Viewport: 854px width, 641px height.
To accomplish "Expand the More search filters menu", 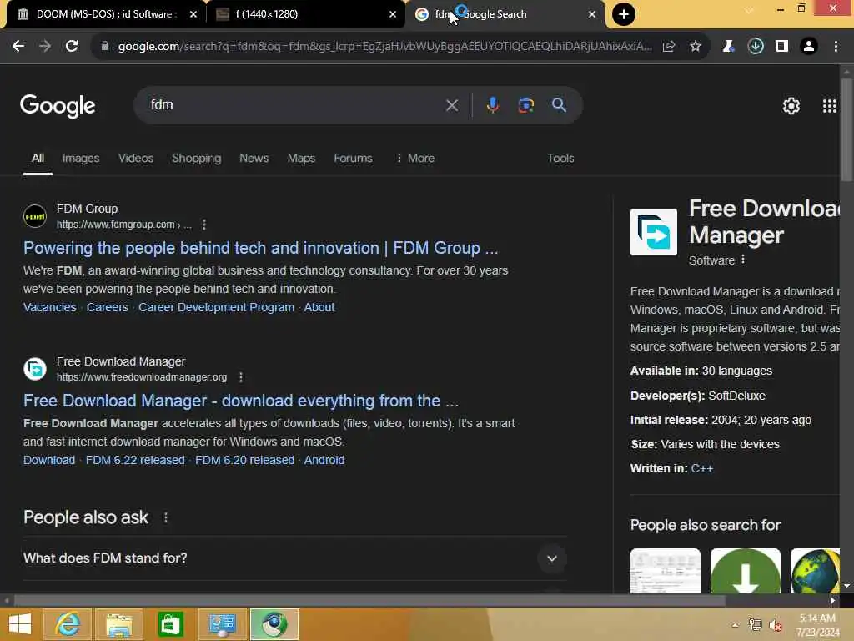I will tap(415, 158).
